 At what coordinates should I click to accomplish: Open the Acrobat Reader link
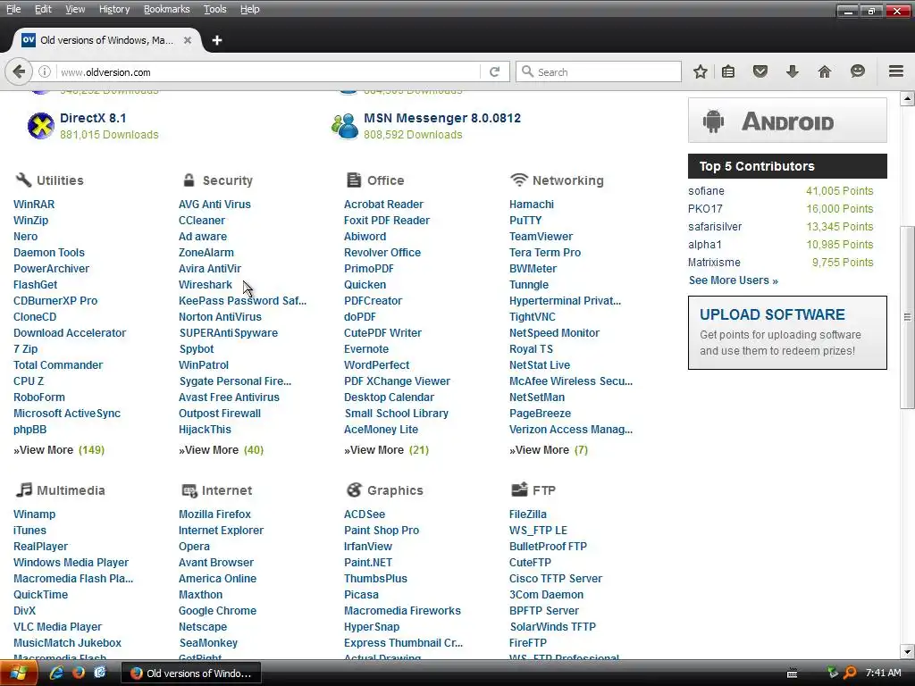coord(383,205)
